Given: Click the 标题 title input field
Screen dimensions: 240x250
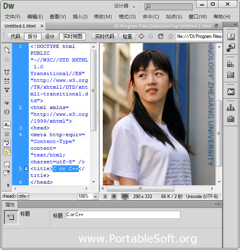Looking at the screenshot, I should coord(123,215).
